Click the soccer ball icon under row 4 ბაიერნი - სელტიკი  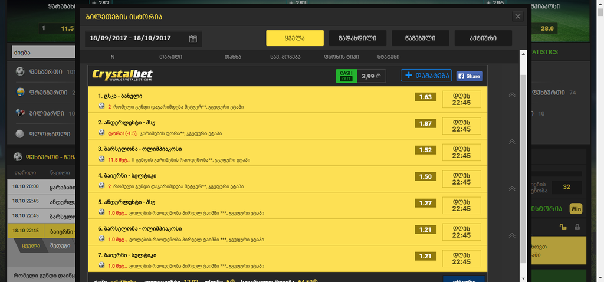click(x=101, y=185)
